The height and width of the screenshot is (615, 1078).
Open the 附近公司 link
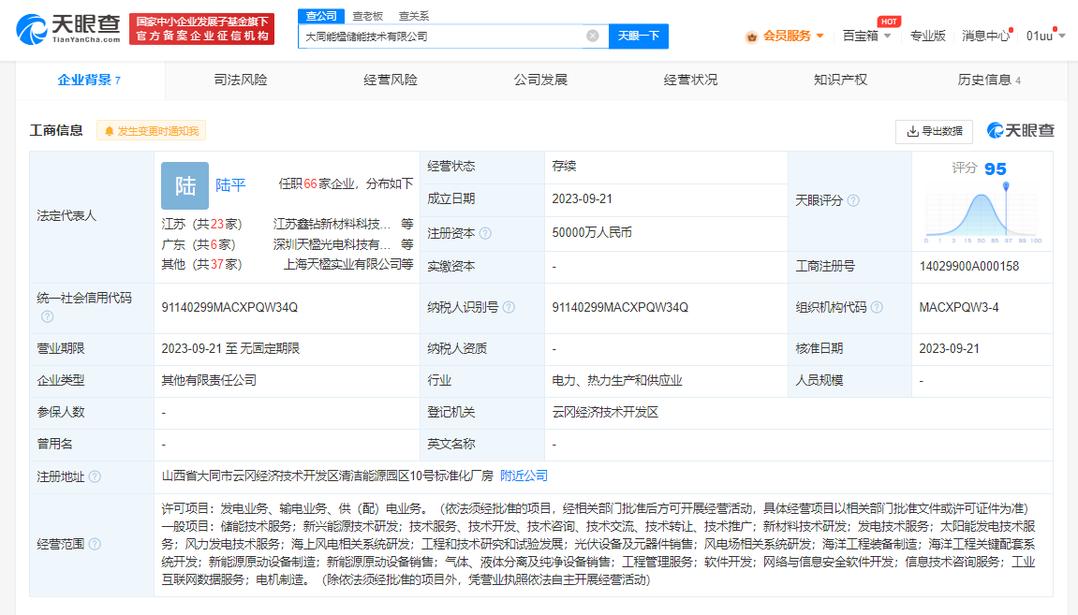524,476
